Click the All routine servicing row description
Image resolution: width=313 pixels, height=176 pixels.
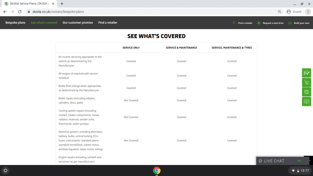80,61
